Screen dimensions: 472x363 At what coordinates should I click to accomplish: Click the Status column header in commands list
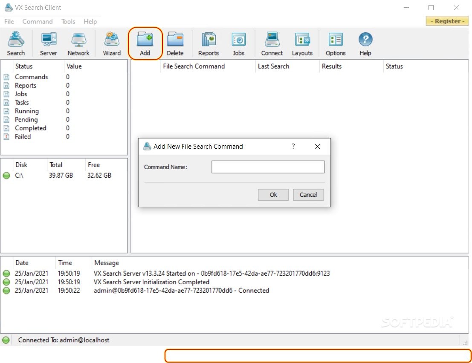[x=394, y=66]
